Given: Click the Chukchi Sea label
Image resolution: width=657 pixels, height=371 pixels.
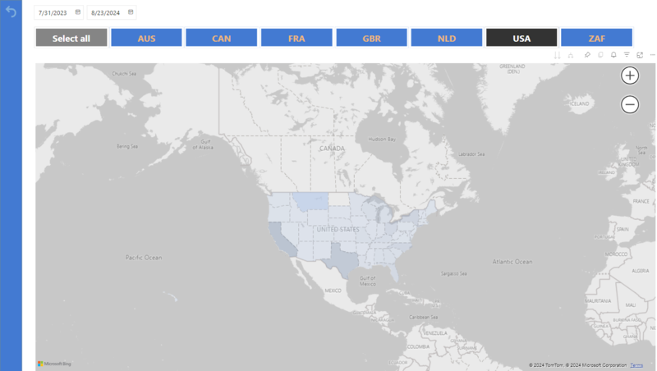Looking at the screenshot, I should tap(124, 74).
